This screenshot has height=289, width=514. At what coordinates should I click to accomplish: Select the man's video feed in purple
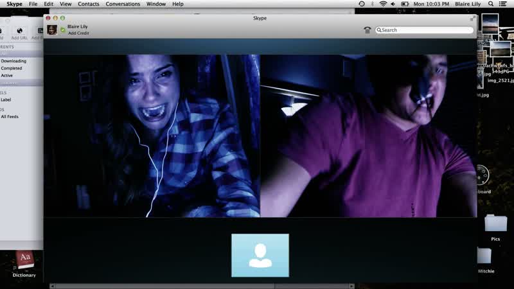[368, 136]
